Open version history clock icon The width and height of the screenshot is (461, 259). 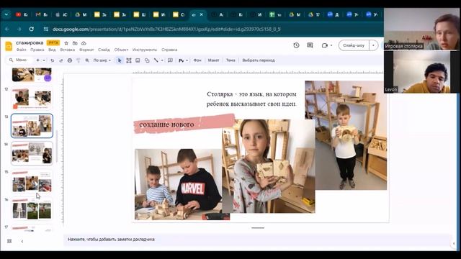tap(296, 45)
